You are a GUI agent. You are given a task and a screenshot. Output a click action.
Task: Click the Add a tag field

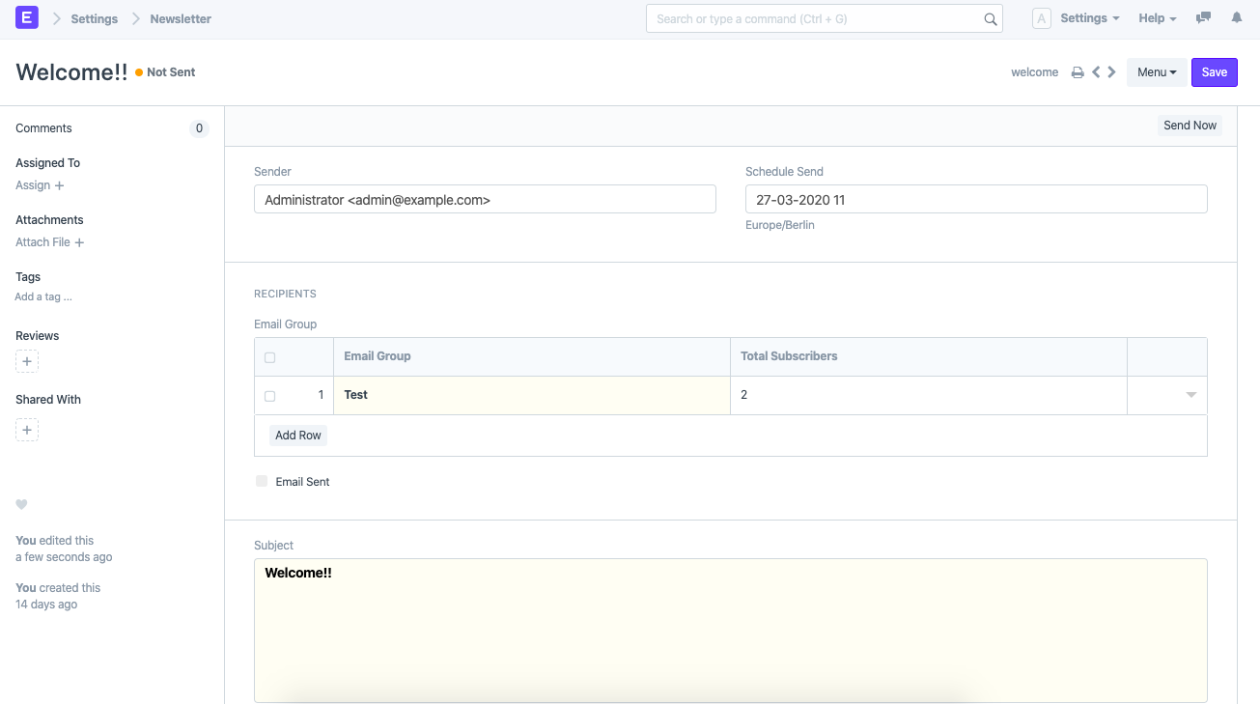[x=43, y=297]
